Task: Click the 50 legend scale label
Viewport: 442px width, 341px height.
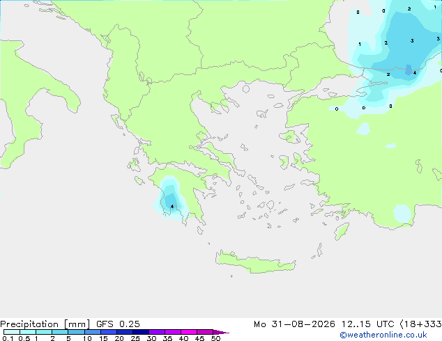Action: coord(215,338)
